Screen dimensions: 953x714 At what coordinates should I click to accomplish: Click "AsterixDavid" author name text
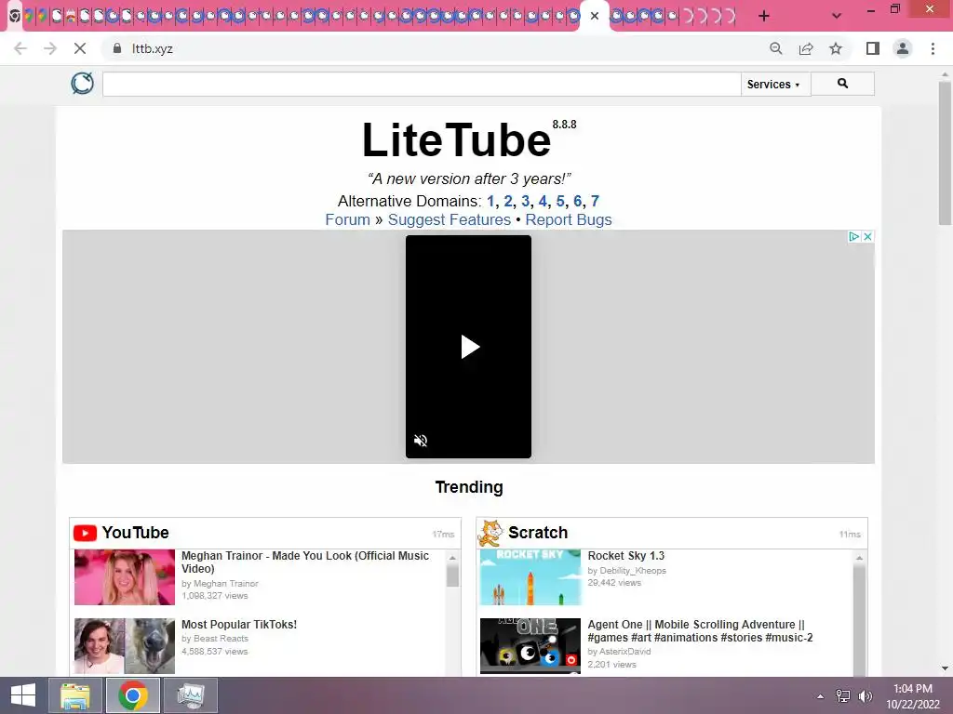[624, 652]
